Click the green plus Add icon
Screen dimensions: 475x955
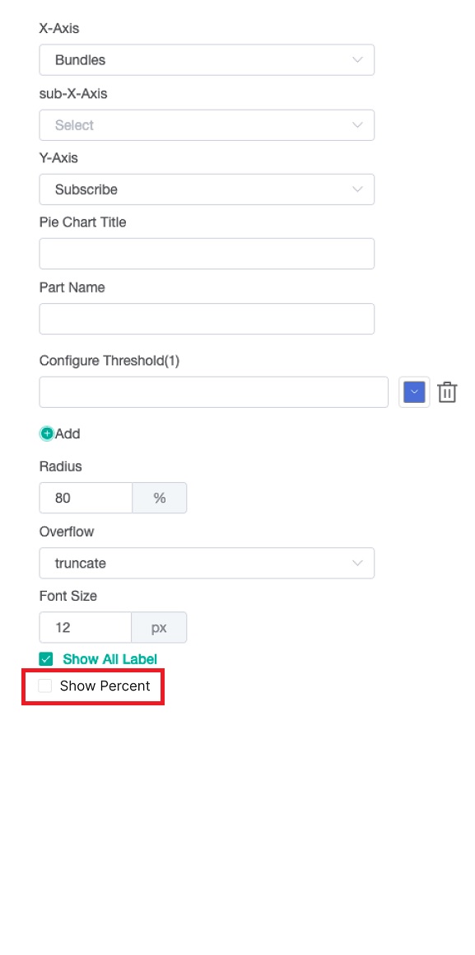pyautogui.click(x=47, y=433)
